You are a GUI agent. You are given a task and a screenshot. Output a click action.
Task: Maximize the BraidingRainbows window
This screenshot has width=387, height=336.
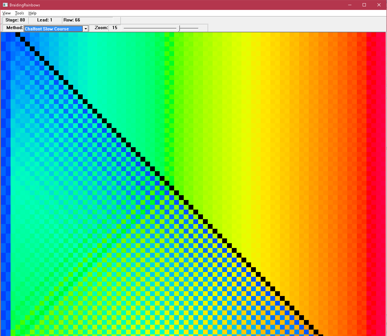pos(364,5)
